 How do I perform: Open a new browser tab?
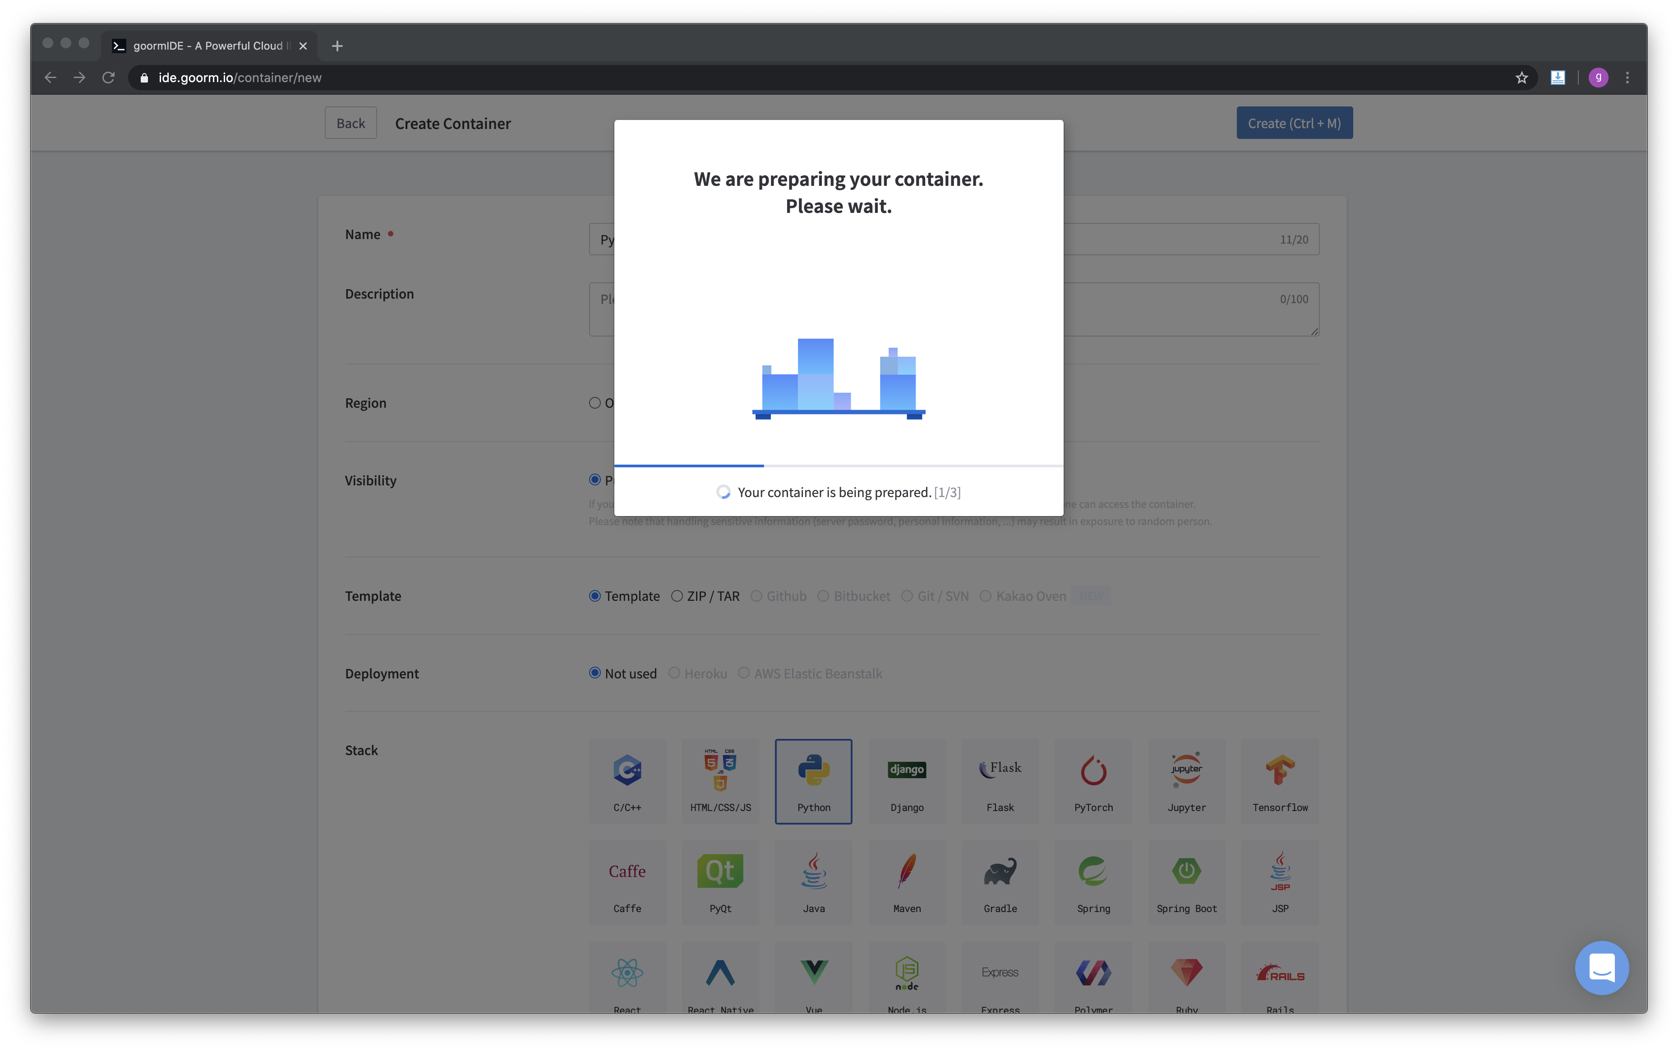(x=337, y=46)
